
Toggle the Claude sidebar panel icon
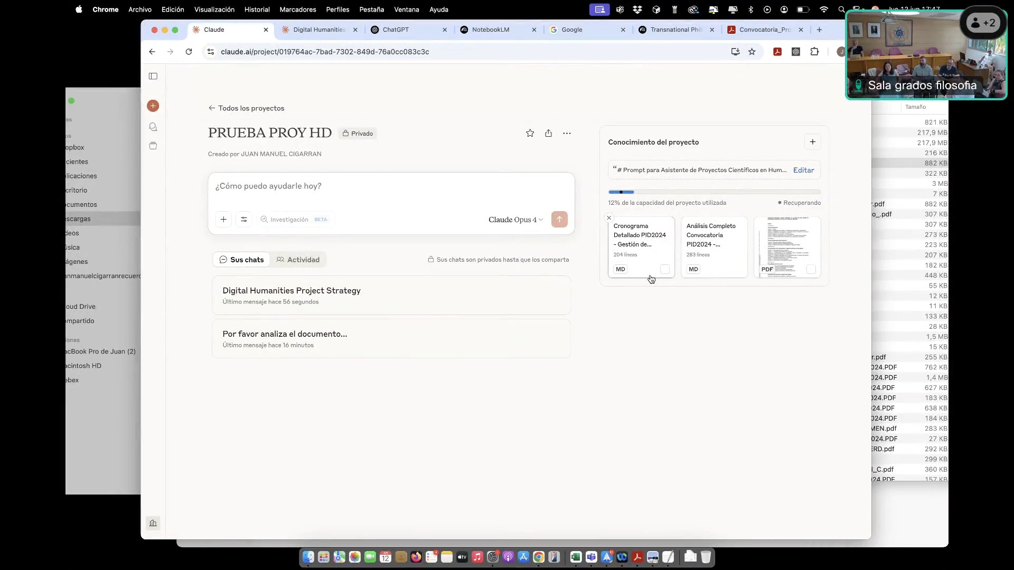point(153,77)
